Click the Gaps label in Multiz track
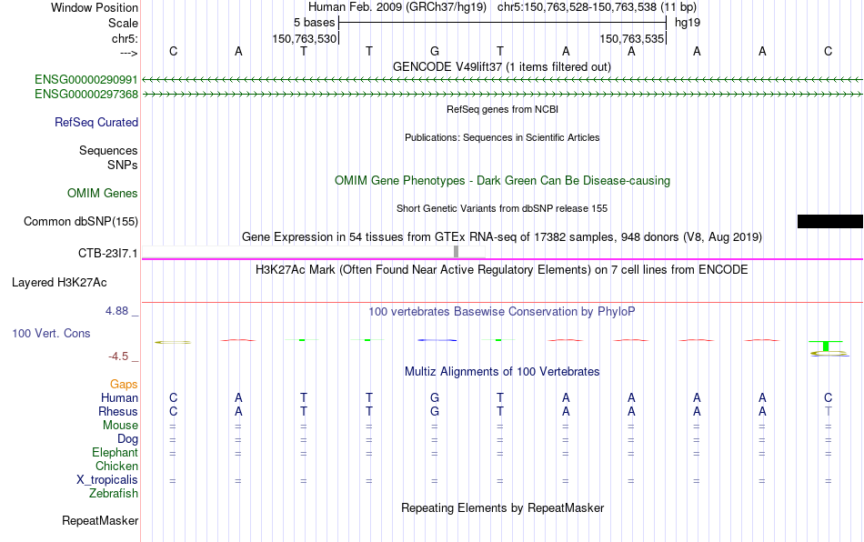864x542 pixels. pos(124,384)
